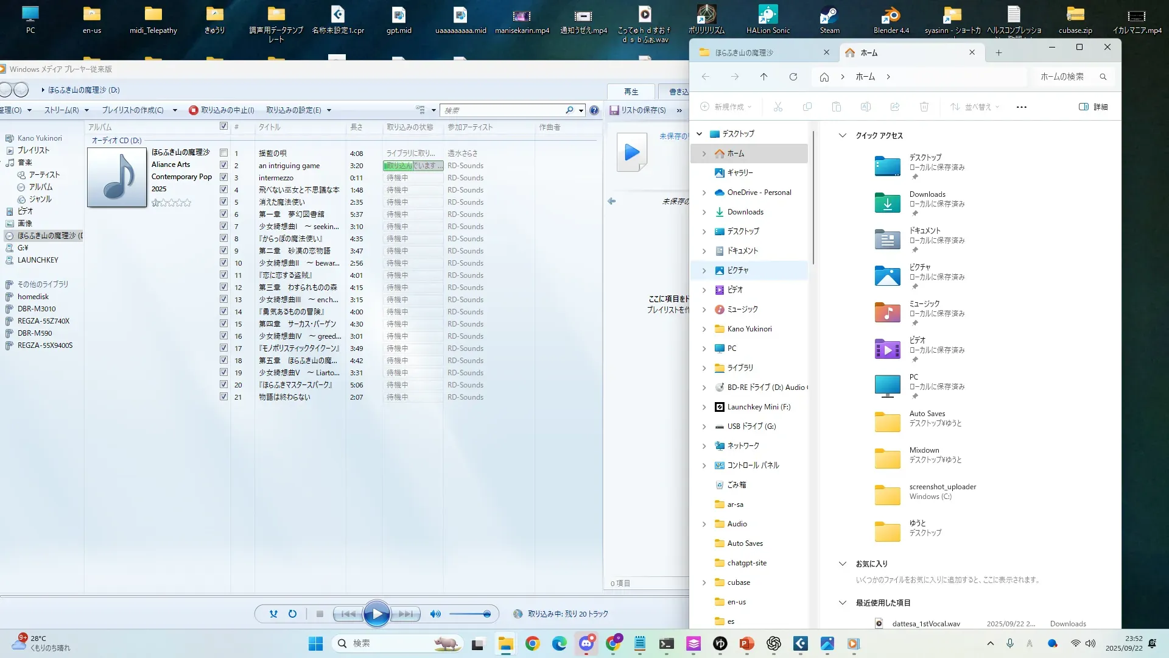The image size is (1169, 658).
Task: Click the refresh icon in File Explorer
Action: 793,77
